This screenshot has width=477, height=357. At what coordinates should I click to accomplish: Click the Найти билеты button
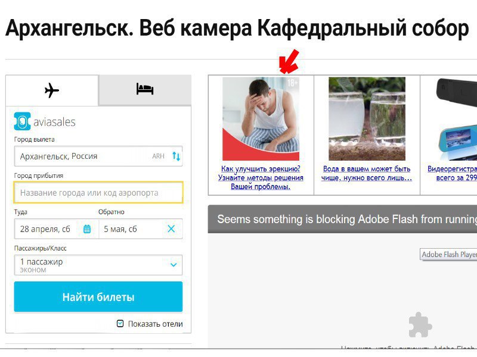98,297
